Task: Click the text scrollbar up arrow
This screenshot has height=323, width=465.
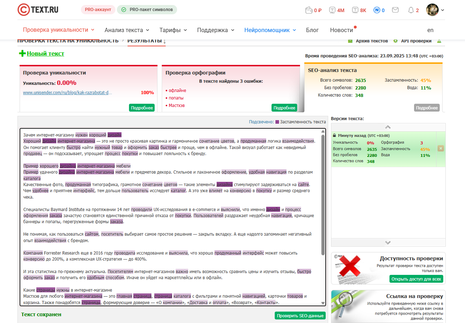Action: click(323, 131)
